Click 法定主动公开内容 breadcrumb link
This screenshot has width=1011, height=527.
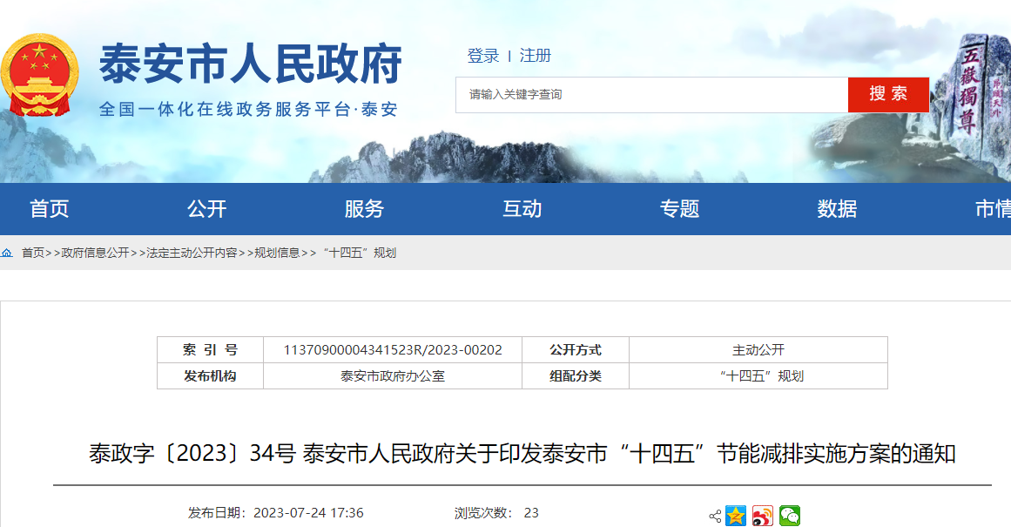pos(192,253)
